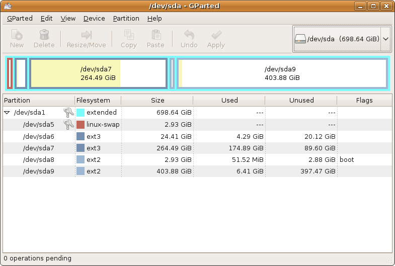Click the Resize/Move toolbar icon

click(87, 35)
